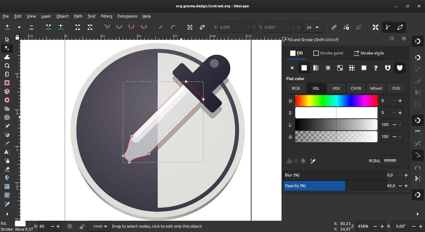
Task: Select the Calligraphy tool
Action: click(7, 143)
